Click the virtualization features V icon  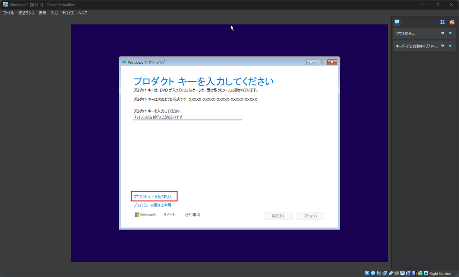coord(414,273)
